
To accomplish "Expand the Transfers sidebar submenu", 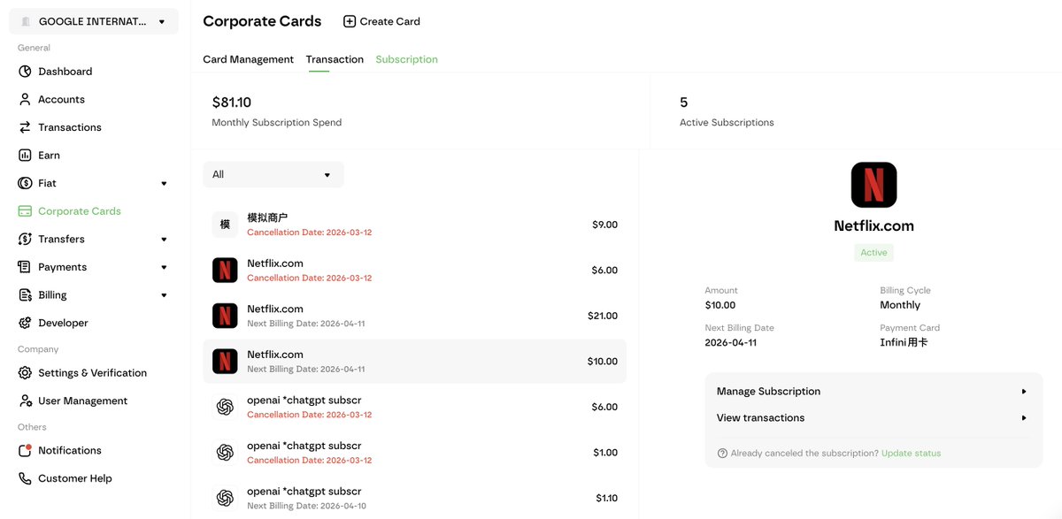I will (163, 240).
